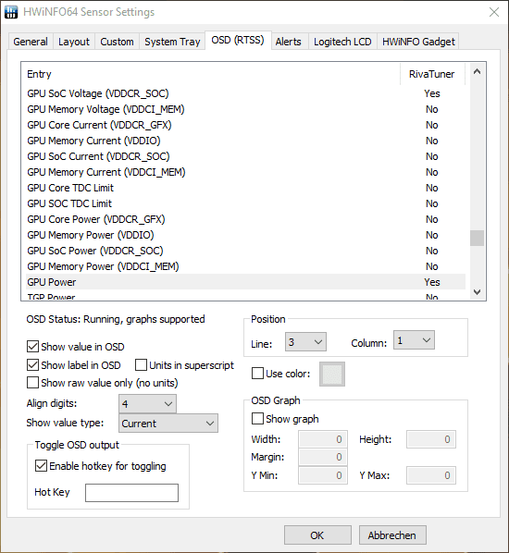Viewport: 509px width, 553px height.
Task: Select GPU Memory Voltage (VDDCI_MEM) entry
Action: tap(245, 109)
